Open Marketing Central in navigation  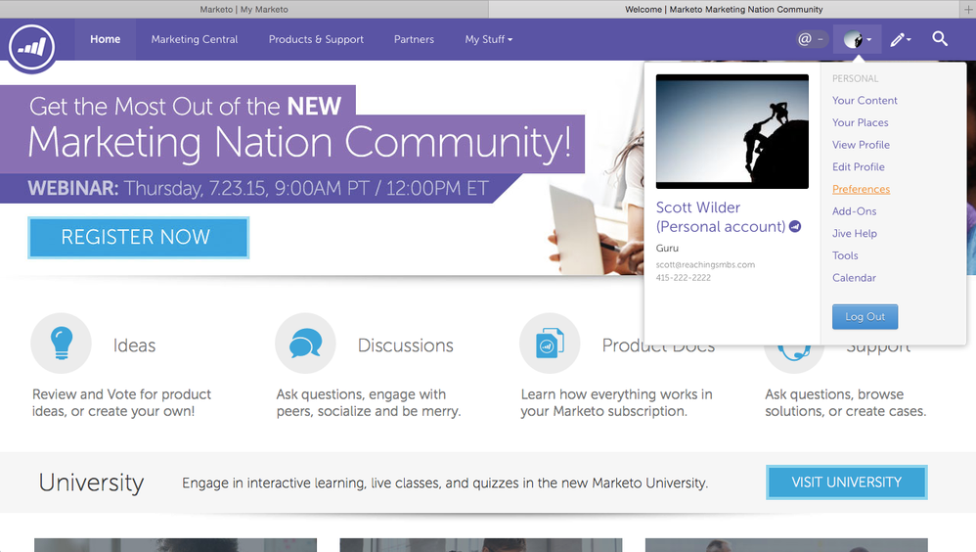(195, 39)
